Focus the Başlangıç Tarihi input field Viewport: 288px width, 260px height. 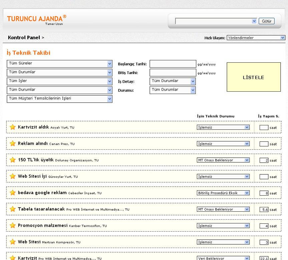coord(173,64)
